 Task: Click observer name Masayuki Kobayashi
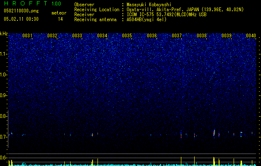(x=149, y=5)
